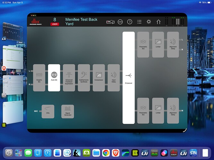Open the lower Limiter for M output
214x160 pixels.
[x=158, y=111]
